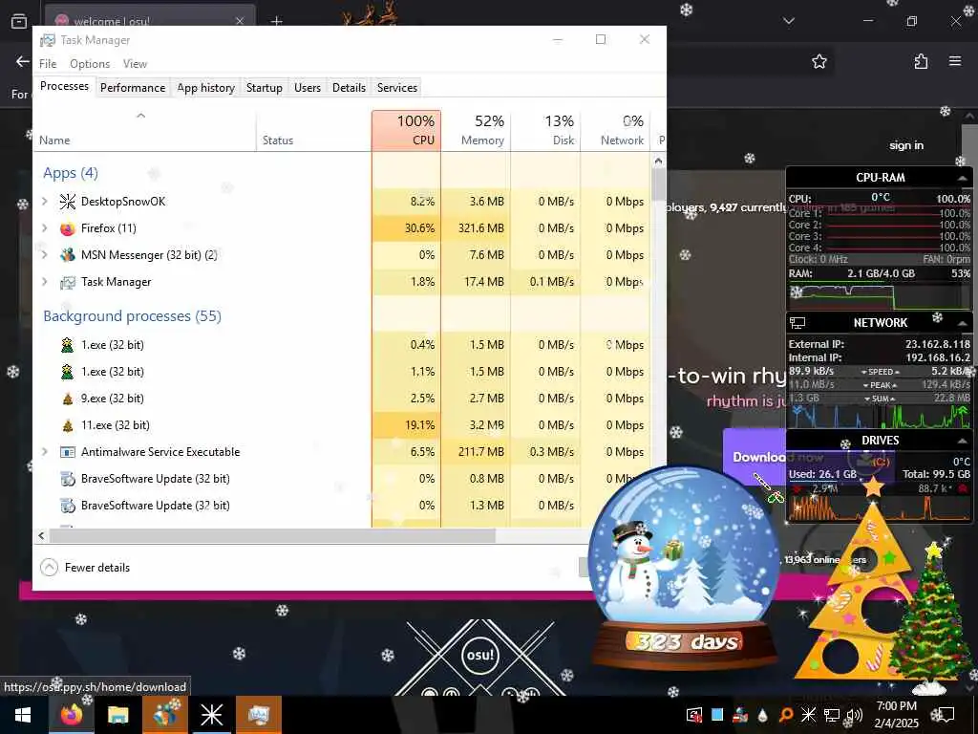This screenshot has width=978, height=734.
Task: Sort processes by CPU column header
Action: [406, 130]
